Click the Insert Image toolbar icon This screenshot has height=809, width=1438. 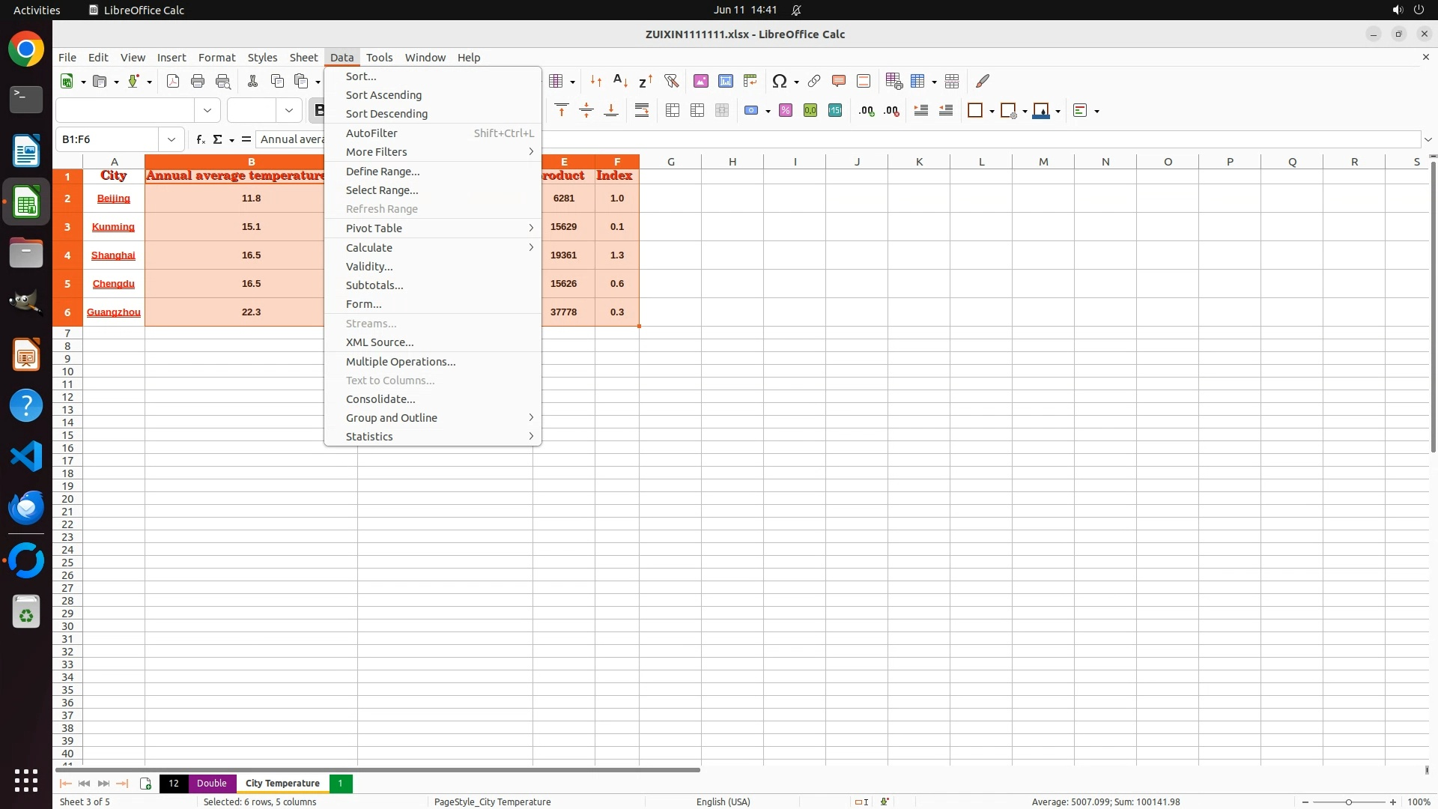[700, 81]
